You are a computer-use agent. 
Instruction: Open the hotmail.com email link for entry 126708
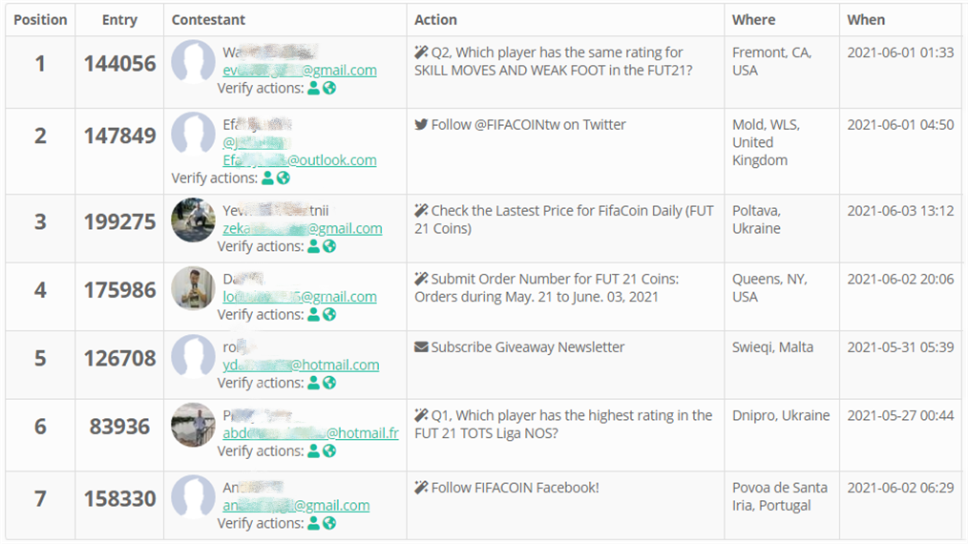[302, 365]
